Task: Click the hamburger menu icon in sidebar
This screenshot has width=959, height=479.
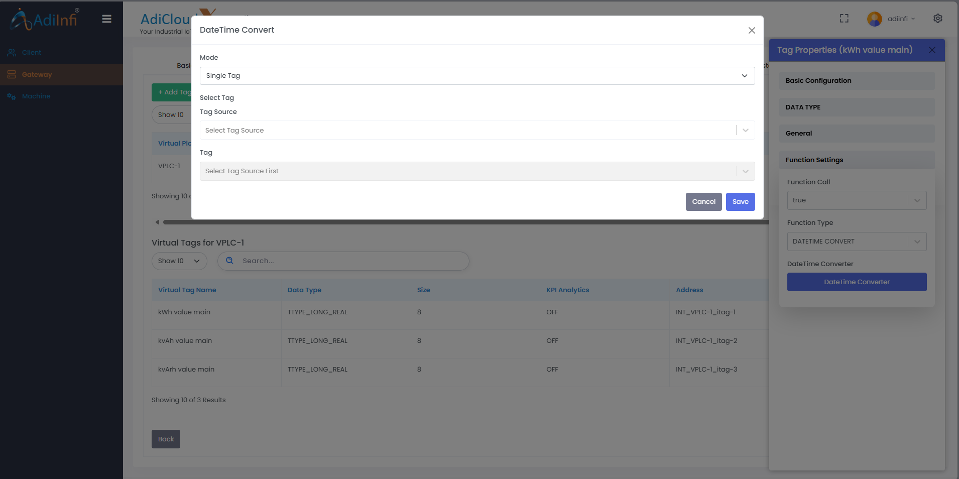Action: tap(106, 19)
